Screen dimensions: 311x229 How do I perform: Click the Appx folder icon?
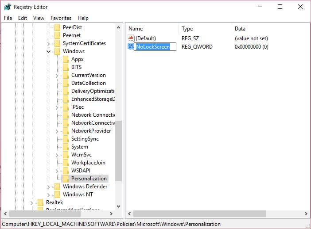click(66, 59)
